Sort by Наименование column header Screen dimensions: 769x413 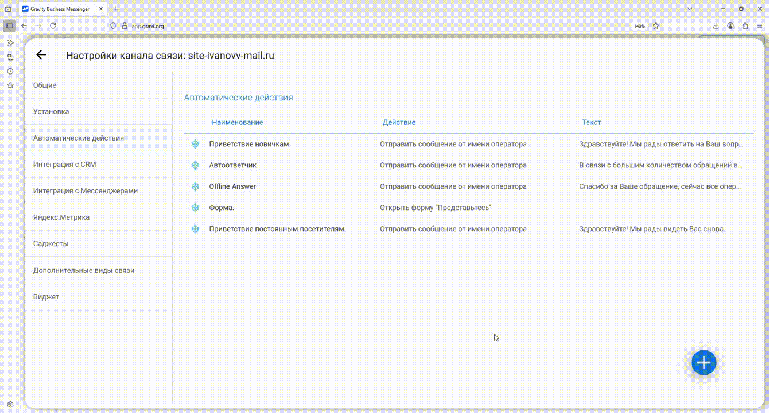pyautogui.click(x=238, y=122)
